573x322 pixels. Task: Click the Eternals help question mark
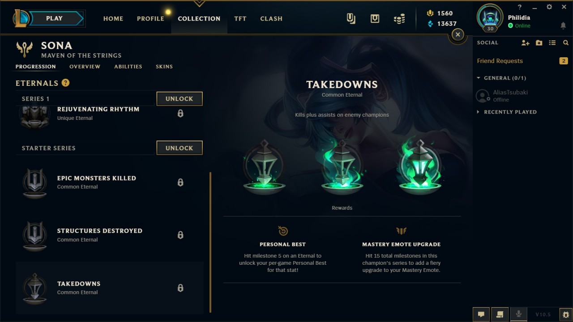point(65,83)
